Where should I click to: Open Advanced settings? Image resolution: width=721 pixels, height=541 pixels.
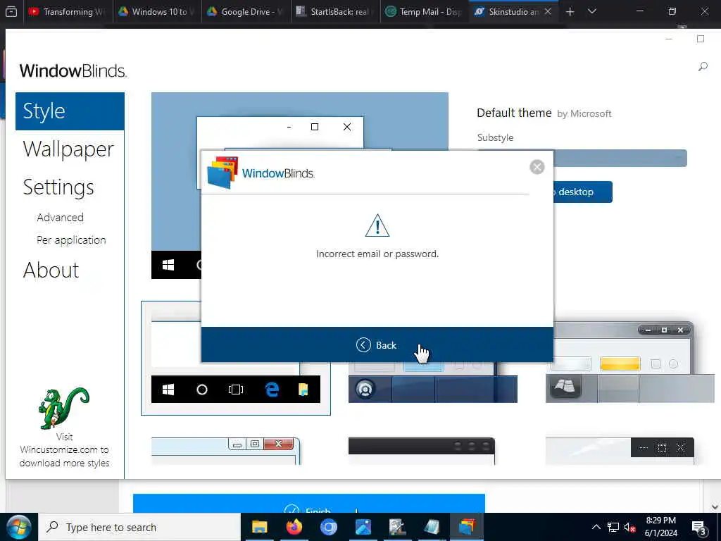click(x=61, y=217)
